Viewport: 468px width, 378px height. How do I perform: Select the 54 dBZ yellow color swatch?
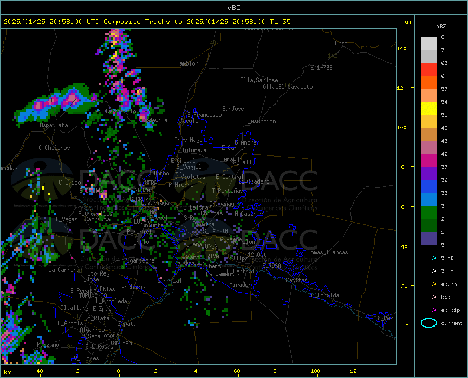tap(428, 109)
